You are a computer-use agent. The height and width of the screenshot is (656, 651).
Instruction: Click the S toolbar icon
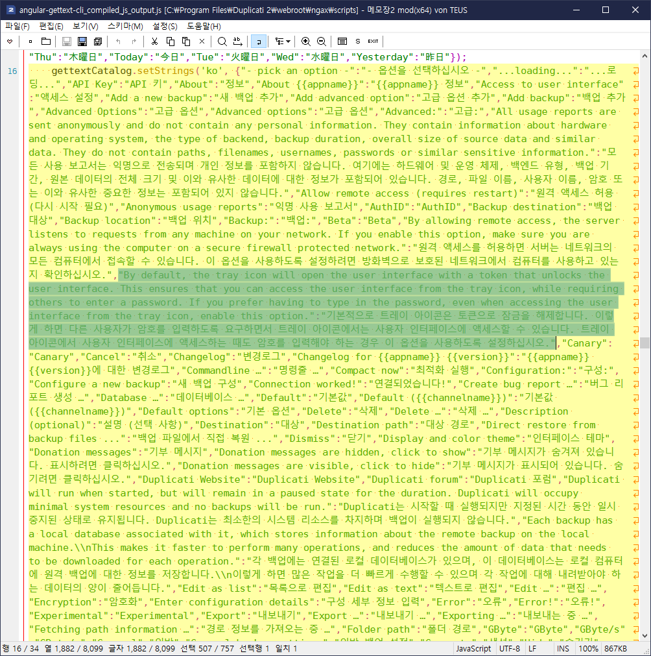point(358,42)
